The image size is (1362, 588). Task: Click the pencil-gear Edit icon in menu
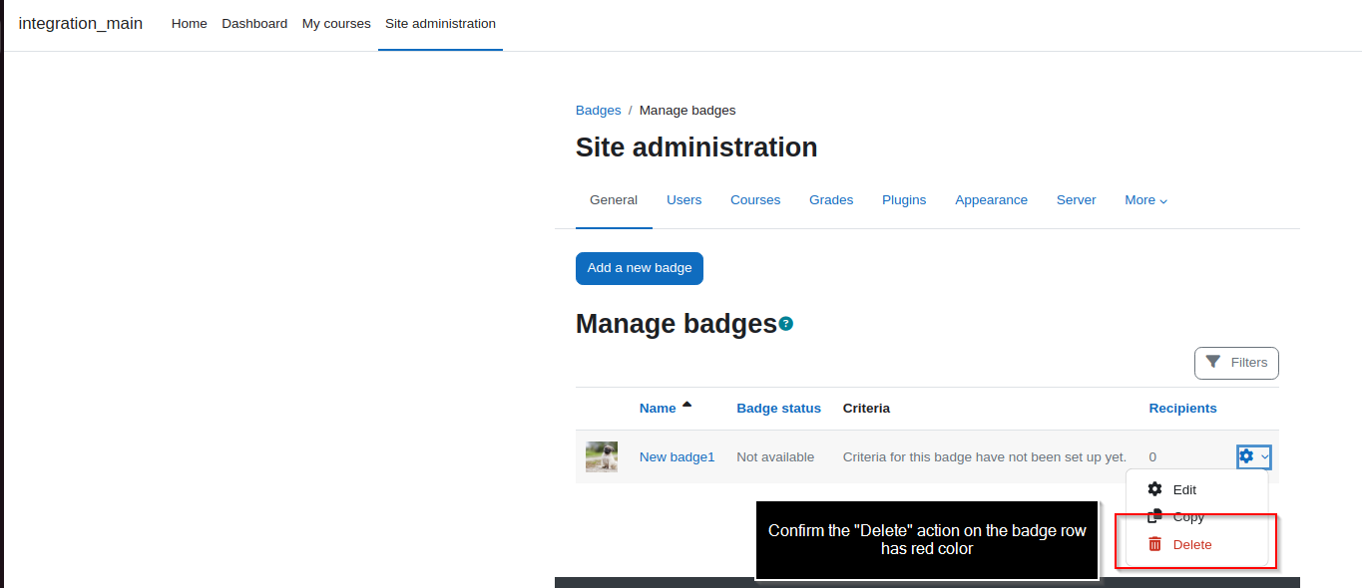coord(1155,489)
